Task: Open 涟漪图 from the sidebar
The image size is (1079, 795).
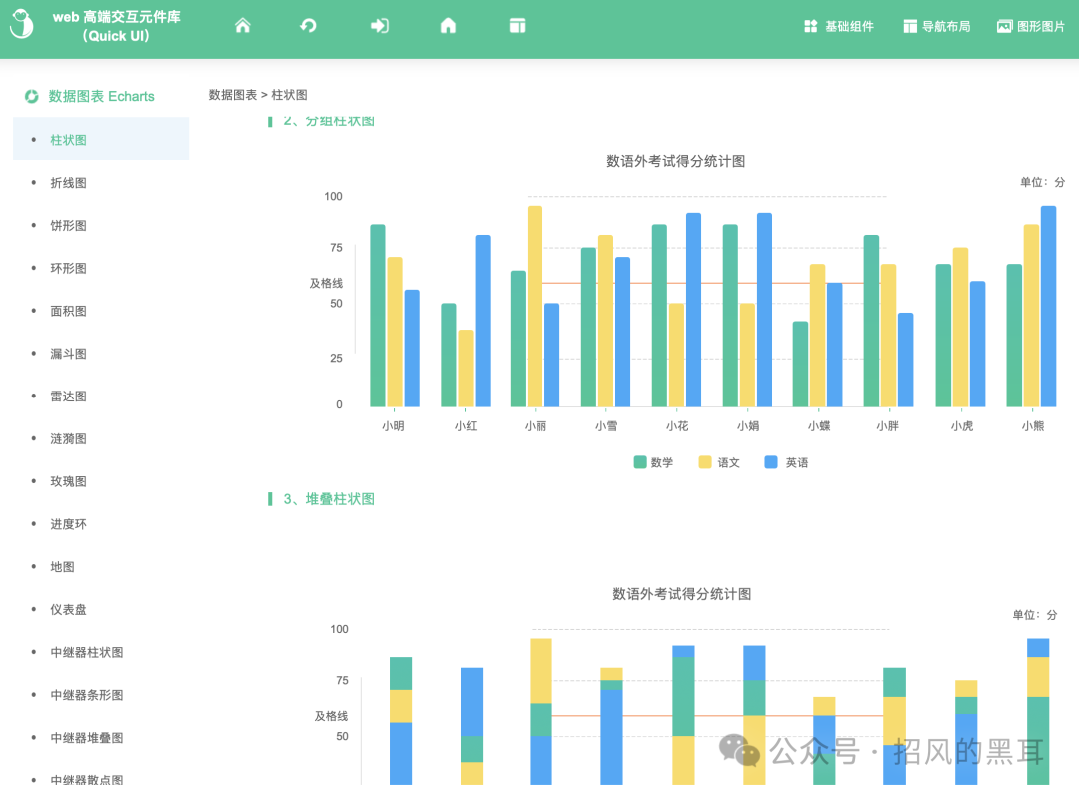Action: click(x=68, y=438)
